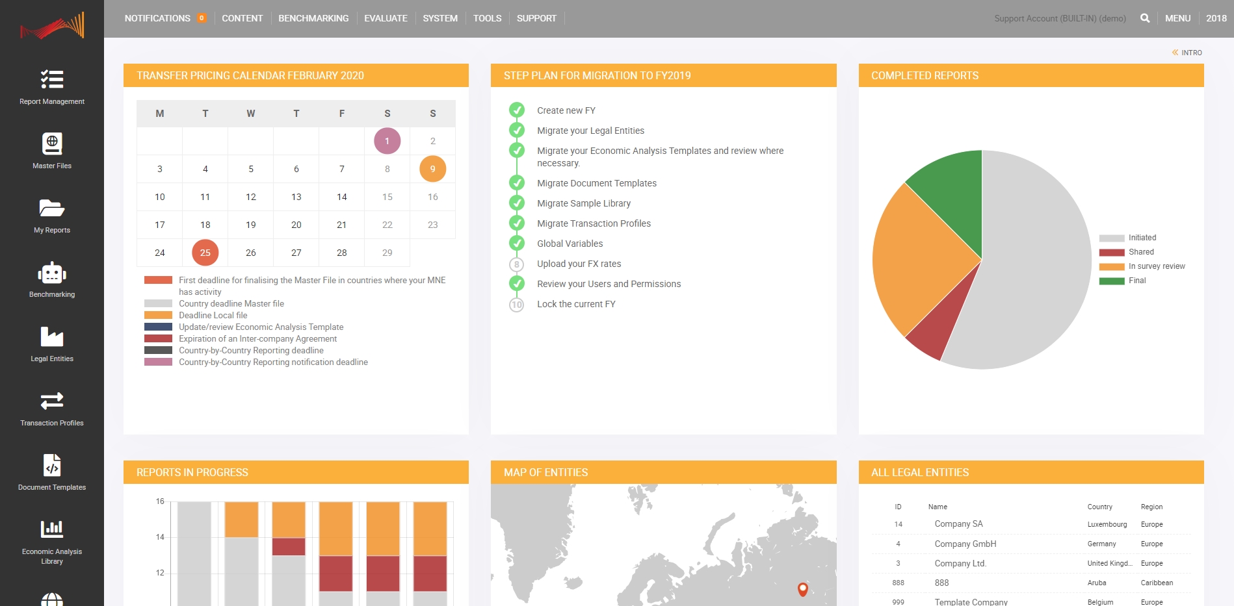Screen dimensions: 1234x606
Task: Open Support Account (BUILT-IN) user menu
Action: coord(1060,18)
